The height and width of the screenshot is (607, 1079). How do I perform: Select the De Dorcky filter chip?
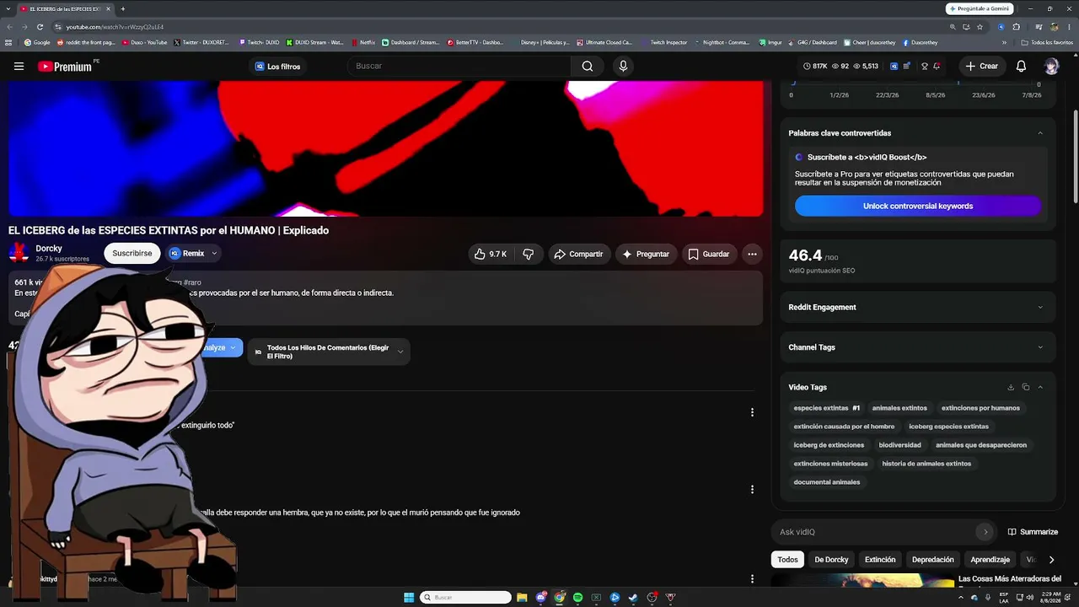[x=831, y=560]
